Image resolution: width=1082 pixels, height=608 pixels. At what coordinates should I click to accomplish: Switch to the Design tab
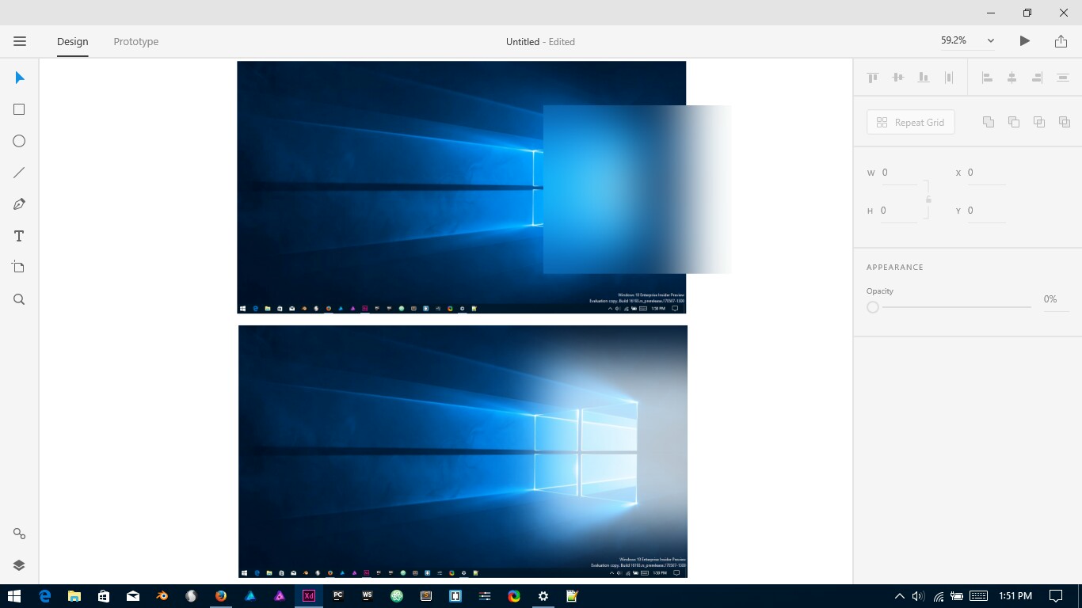72,41
